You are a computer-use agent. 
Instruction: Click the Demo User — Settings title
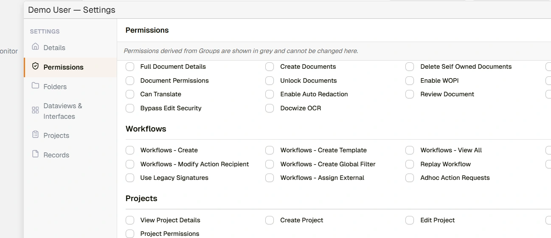point(71,10)
